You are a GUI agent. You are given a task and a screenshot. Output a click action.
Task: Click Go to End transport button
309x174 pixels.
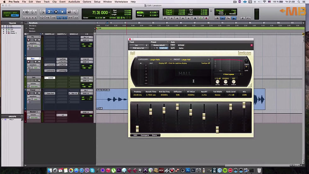pyautogui.click(x=189, y=18)
